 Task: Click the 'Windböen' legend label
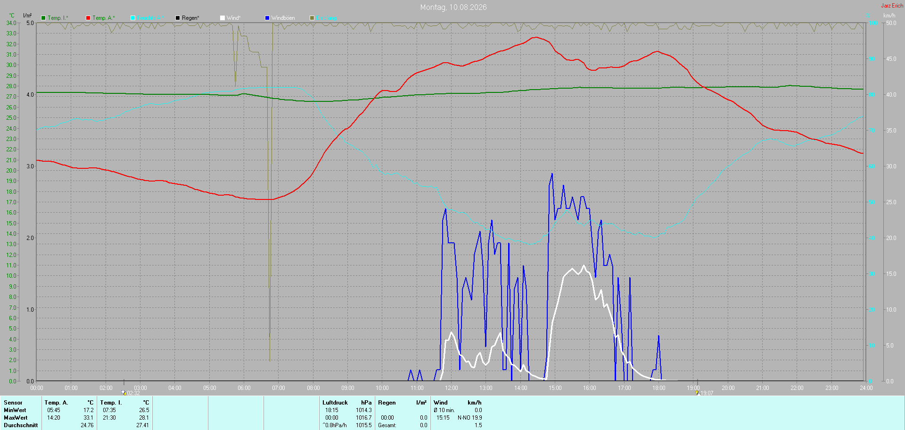(x=283, y=18)
